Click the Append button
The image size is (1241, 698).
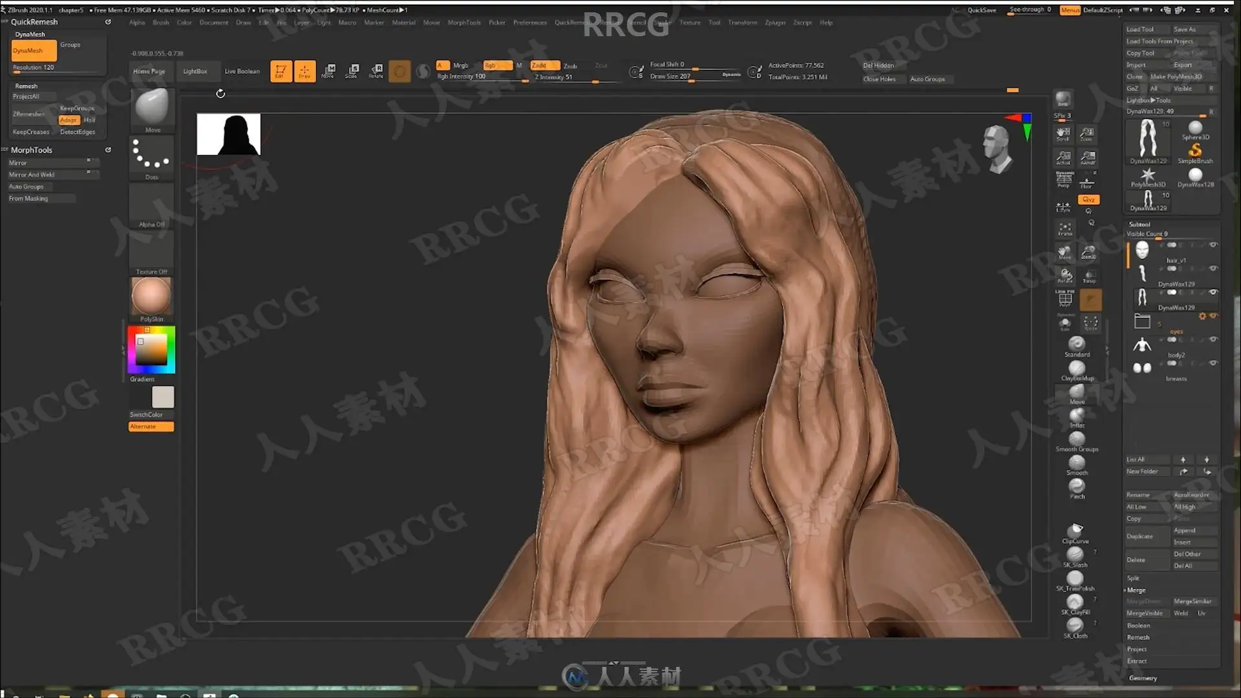point(1193,531)
